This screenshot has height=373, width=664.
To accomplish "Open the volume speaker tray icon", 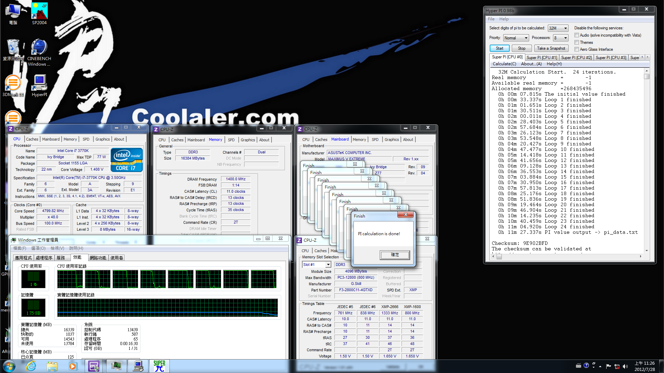I will click(x=625, y=366).
